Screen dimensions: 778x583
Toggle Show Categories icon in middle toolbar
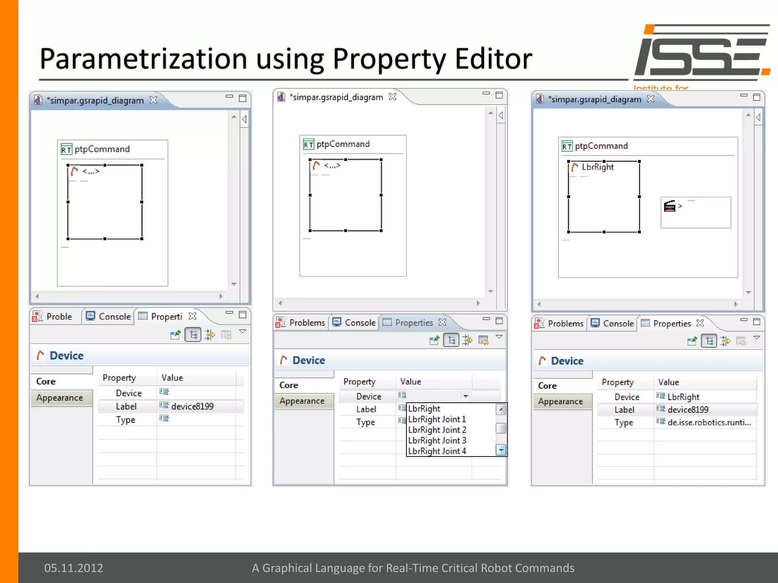[x=451, y=340]
